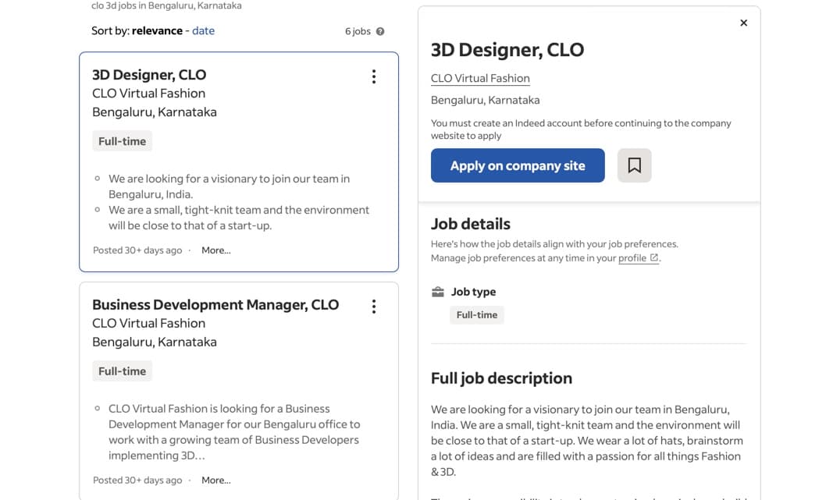Select the Business Development Manager job card

click(215, 304)
